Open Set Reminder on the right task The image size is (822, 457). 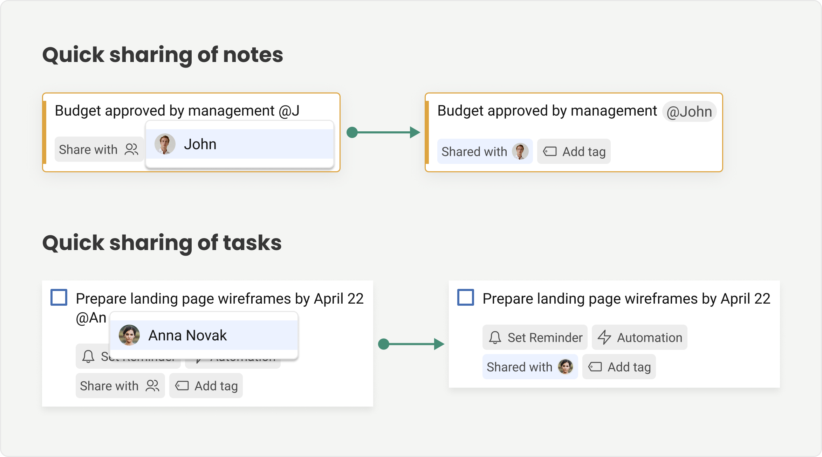pos(535,338)
